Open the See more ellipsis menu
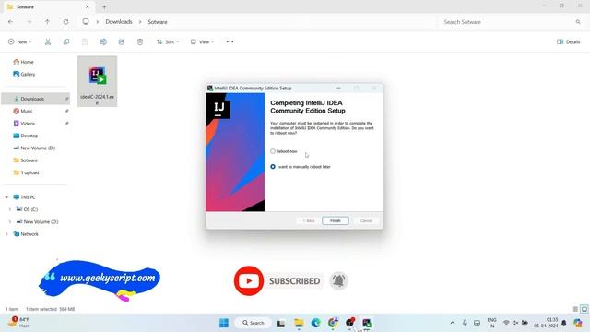The height and width of the screenshot is (332, 590). (x=230, y=41)
